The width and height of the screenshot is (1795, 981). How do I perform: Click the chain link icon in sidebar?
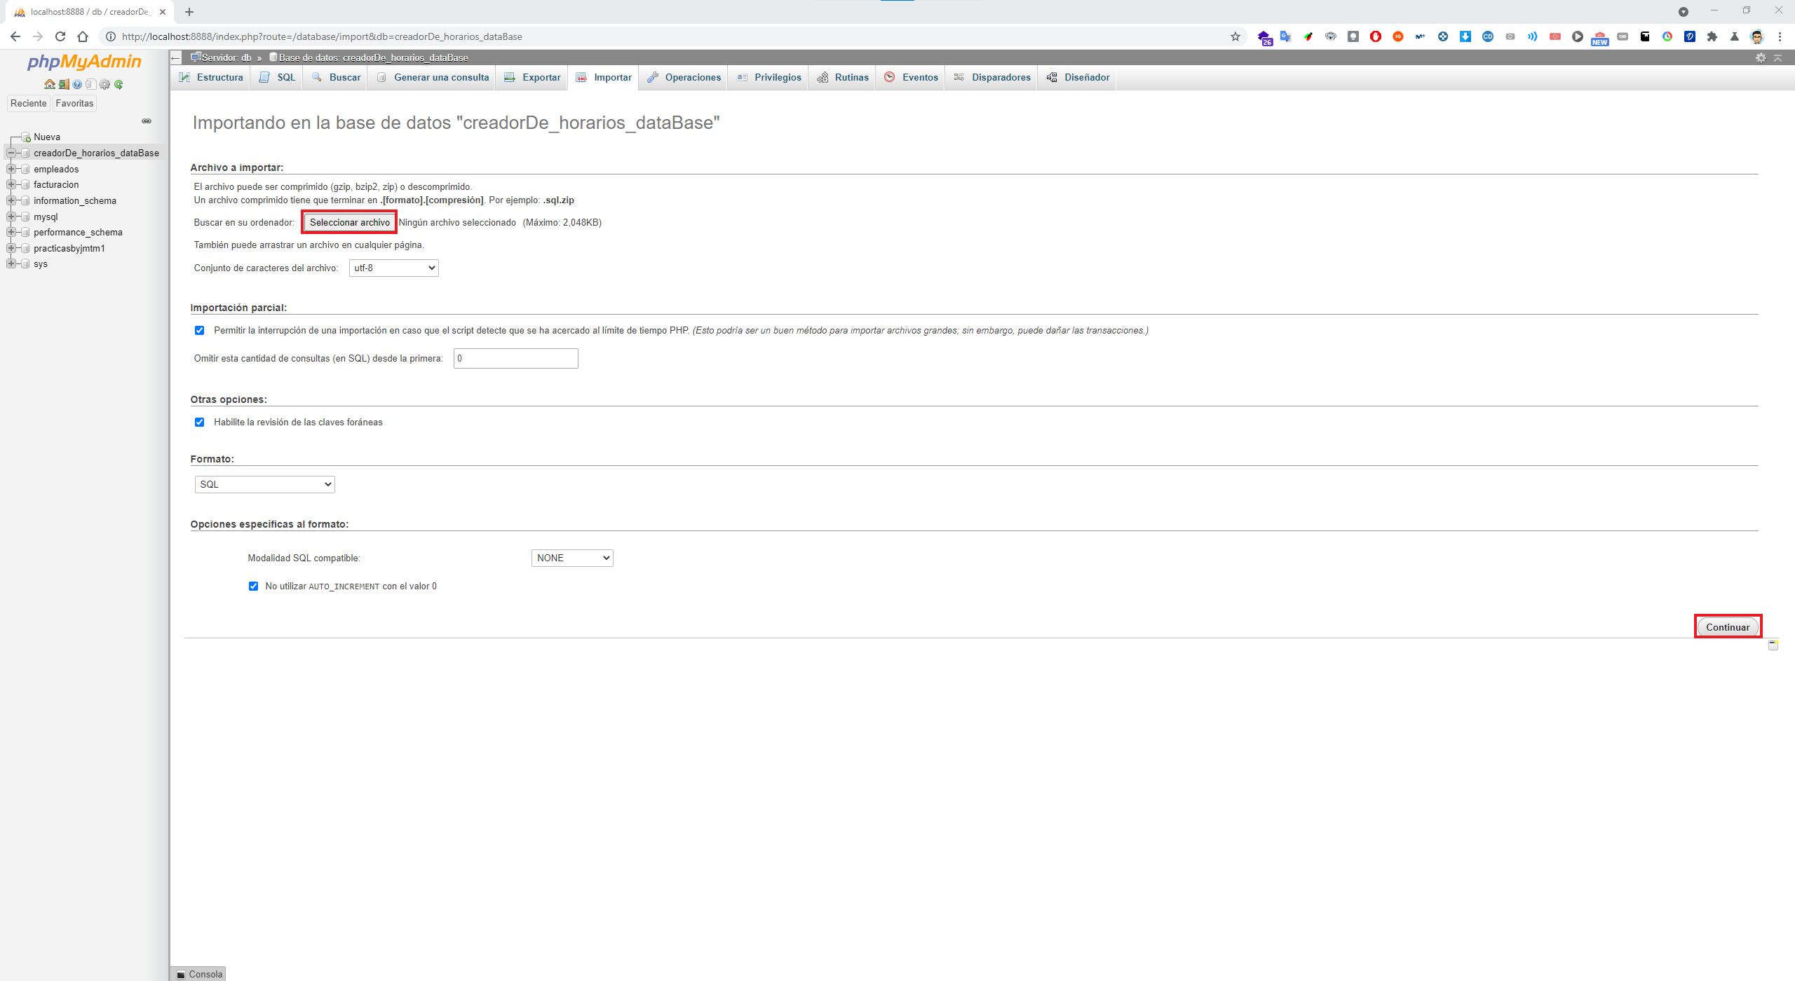tap(147, 121)
